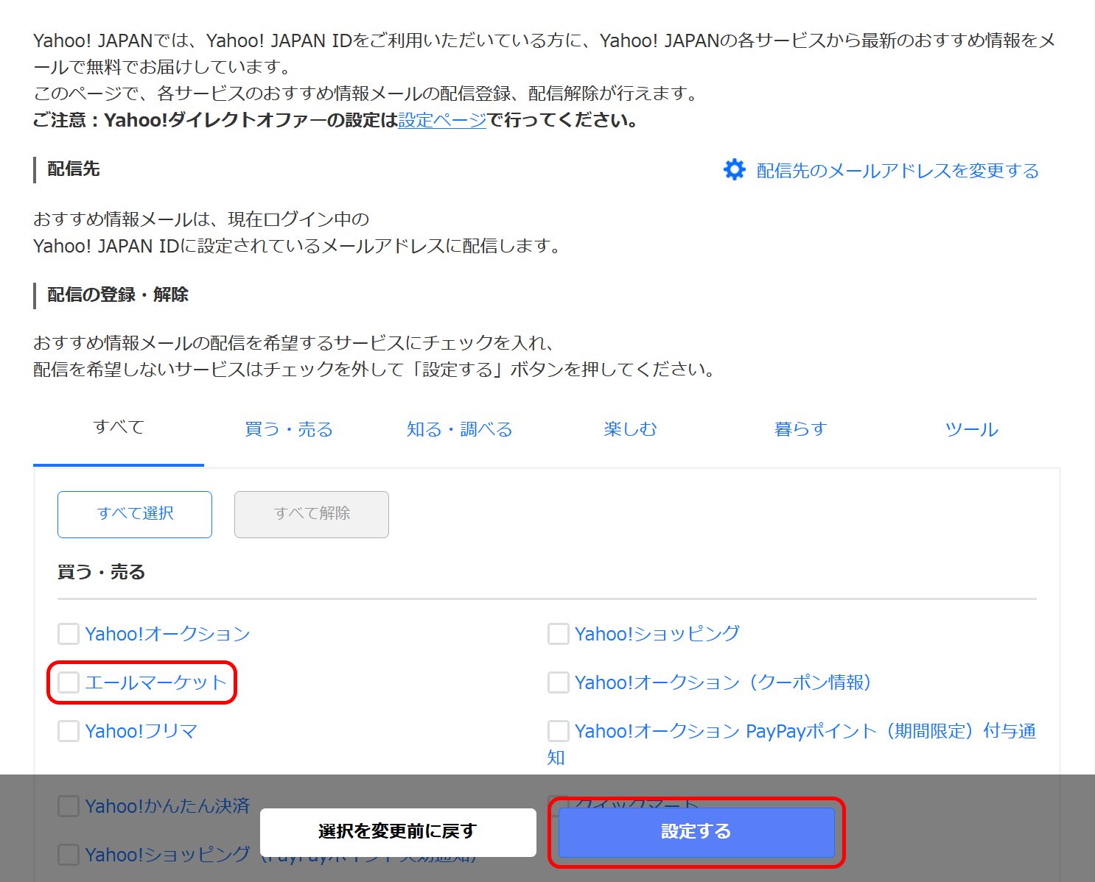Image resolution: width=1095 pixels, height=882 pixels.
Task: Select the すべて tab
Action: click(x=119, y=427)
